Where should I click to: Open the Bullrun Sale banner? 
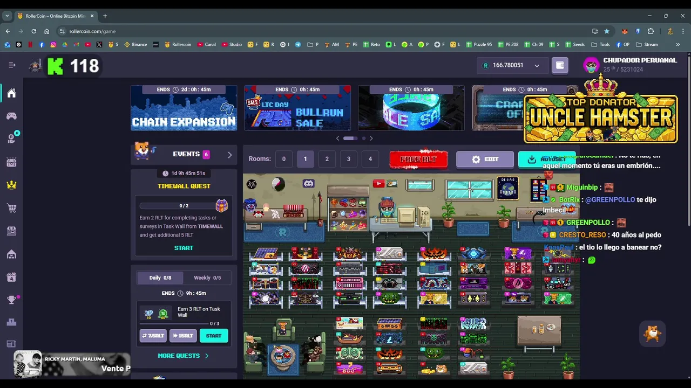297,108
